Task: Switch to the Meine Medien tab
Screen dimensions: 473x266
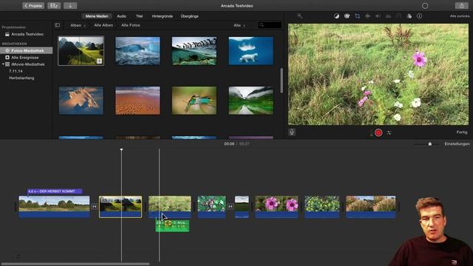Action: point(97,16)
